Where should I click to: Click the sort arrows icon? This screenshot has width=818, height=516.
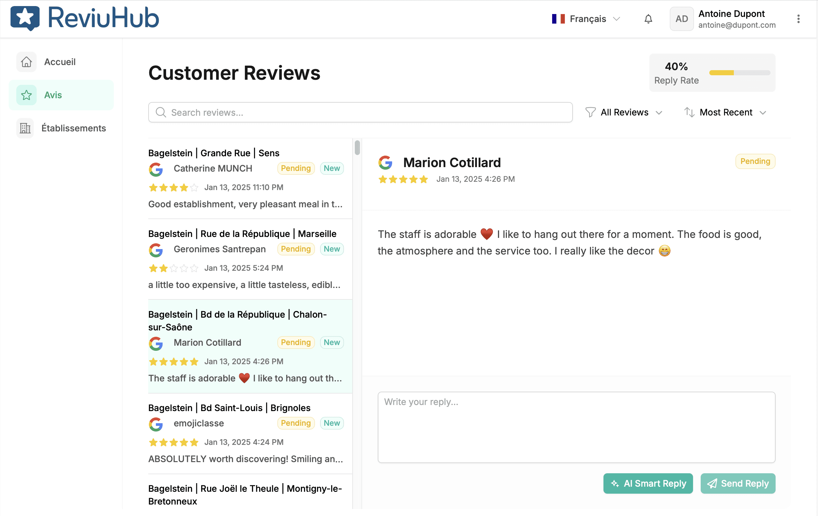tap(689, 112)
